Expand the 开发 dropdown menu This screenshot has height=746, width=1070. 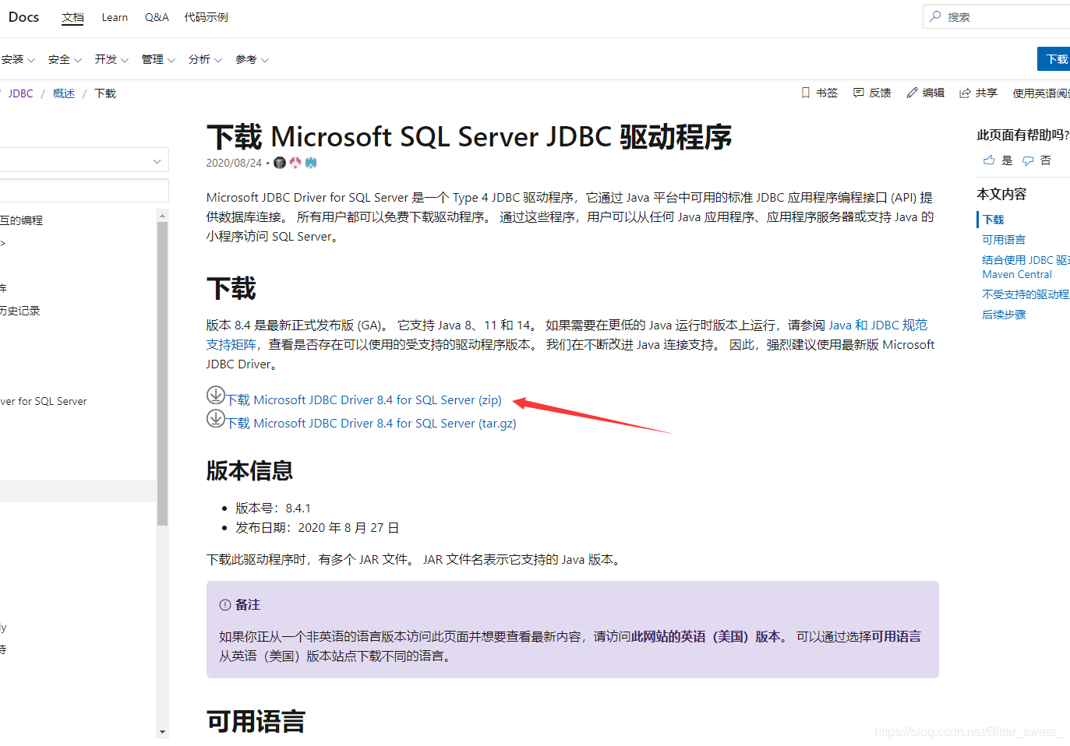coord(111,59)
